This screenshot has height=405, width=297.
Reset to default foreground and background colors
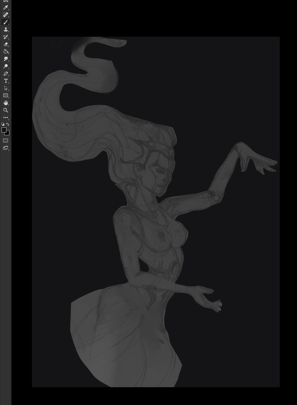pos(3,124)
